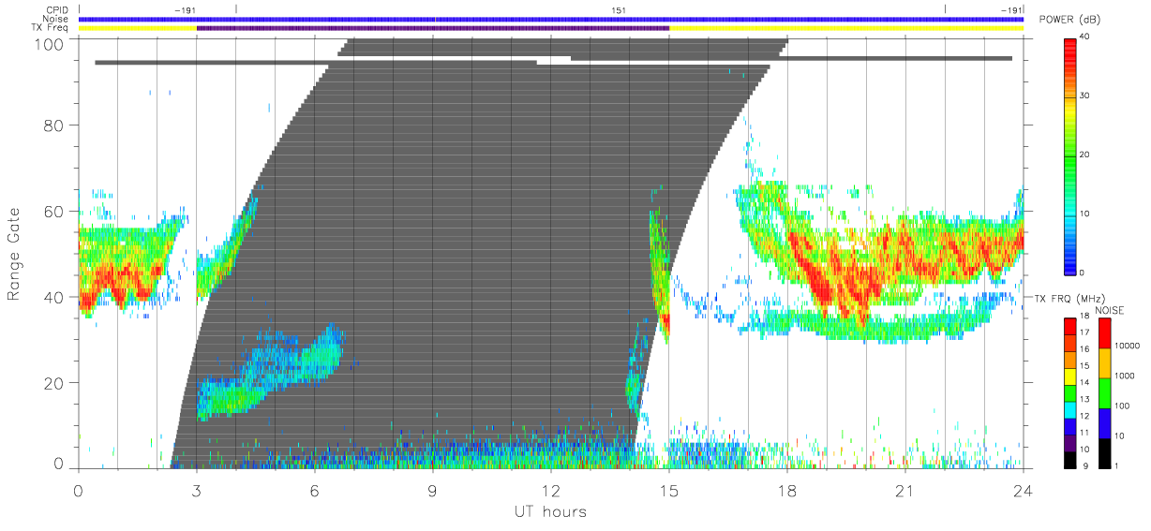
Task: Click the y-axis tick label '100'
Action: click(x=48, y=44)
